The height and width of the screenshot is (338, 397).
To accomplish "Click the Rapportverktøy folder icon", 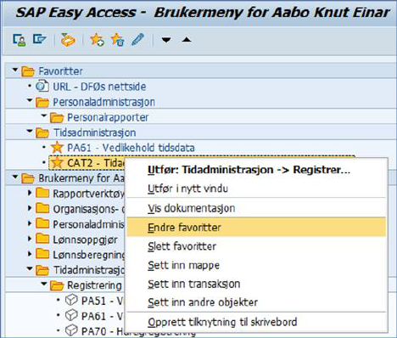I will coord(42,194).
